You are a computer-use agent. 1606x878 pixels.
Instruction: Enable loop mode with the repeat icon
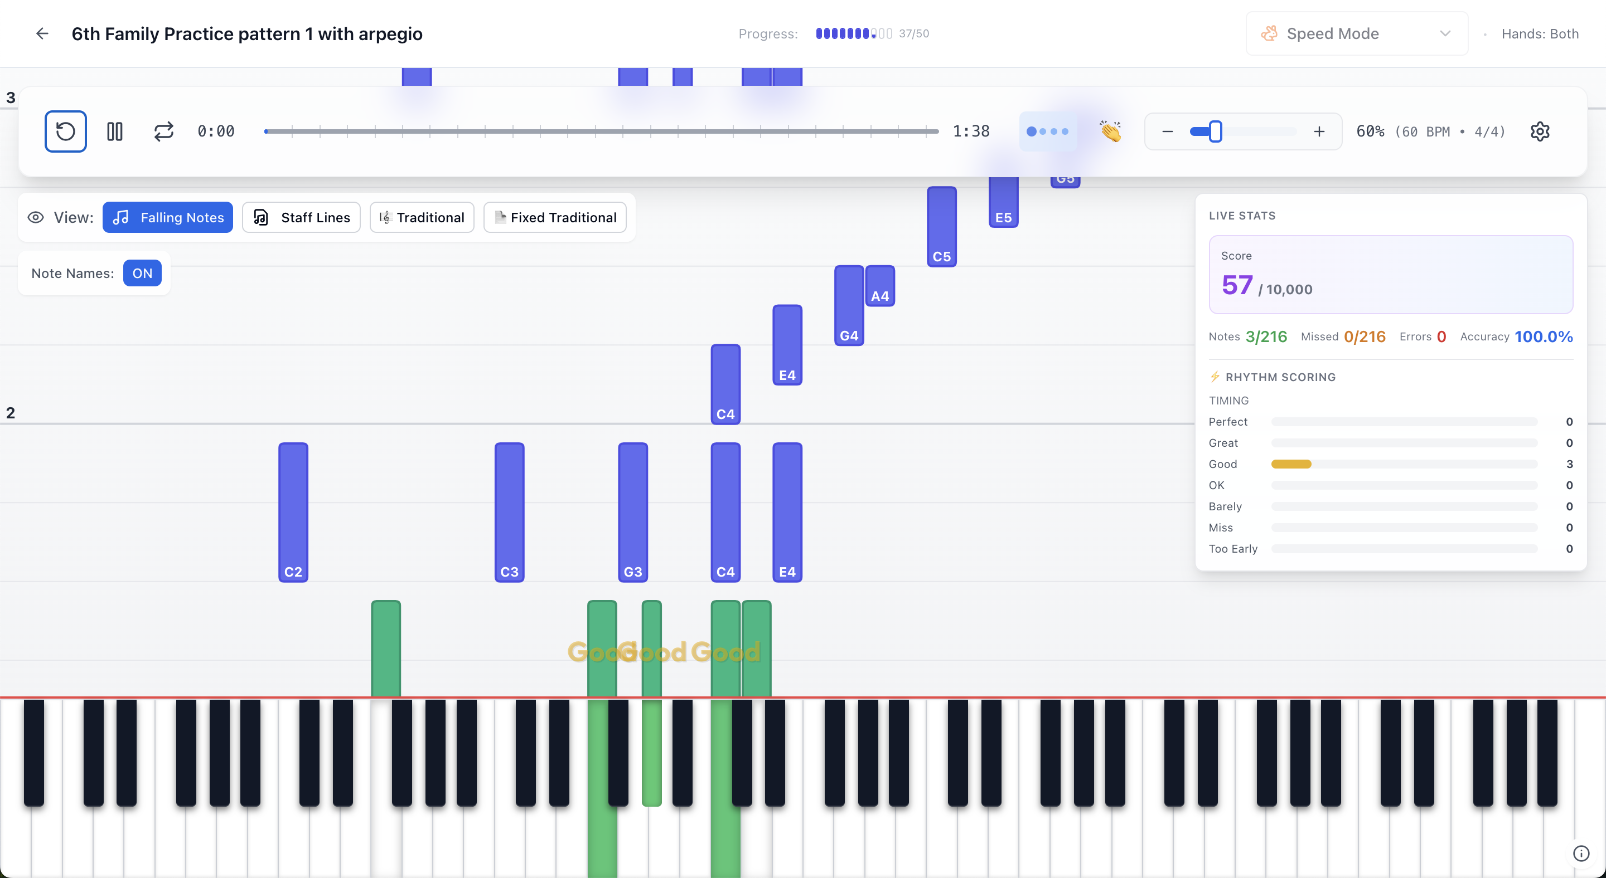coord(163,131)
